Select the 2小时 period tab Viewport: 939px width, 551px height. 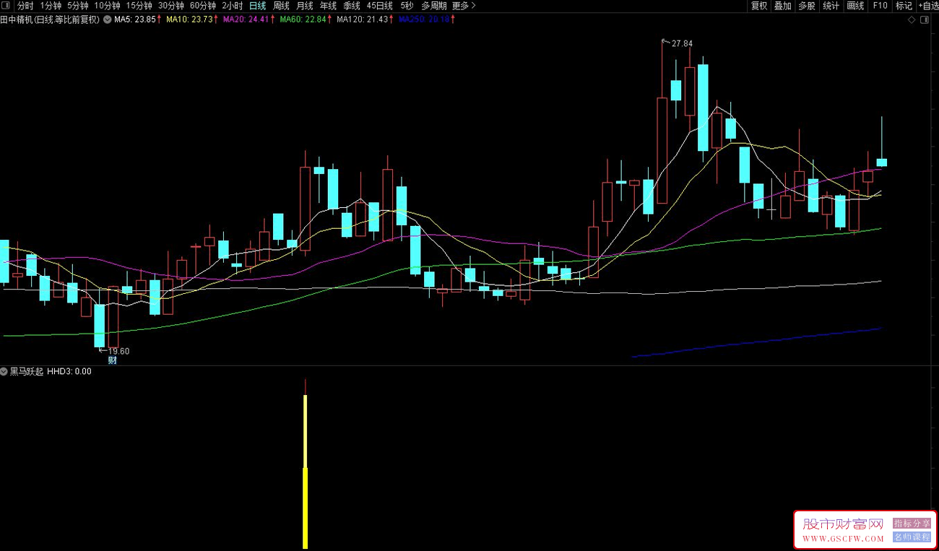(233, 6)
